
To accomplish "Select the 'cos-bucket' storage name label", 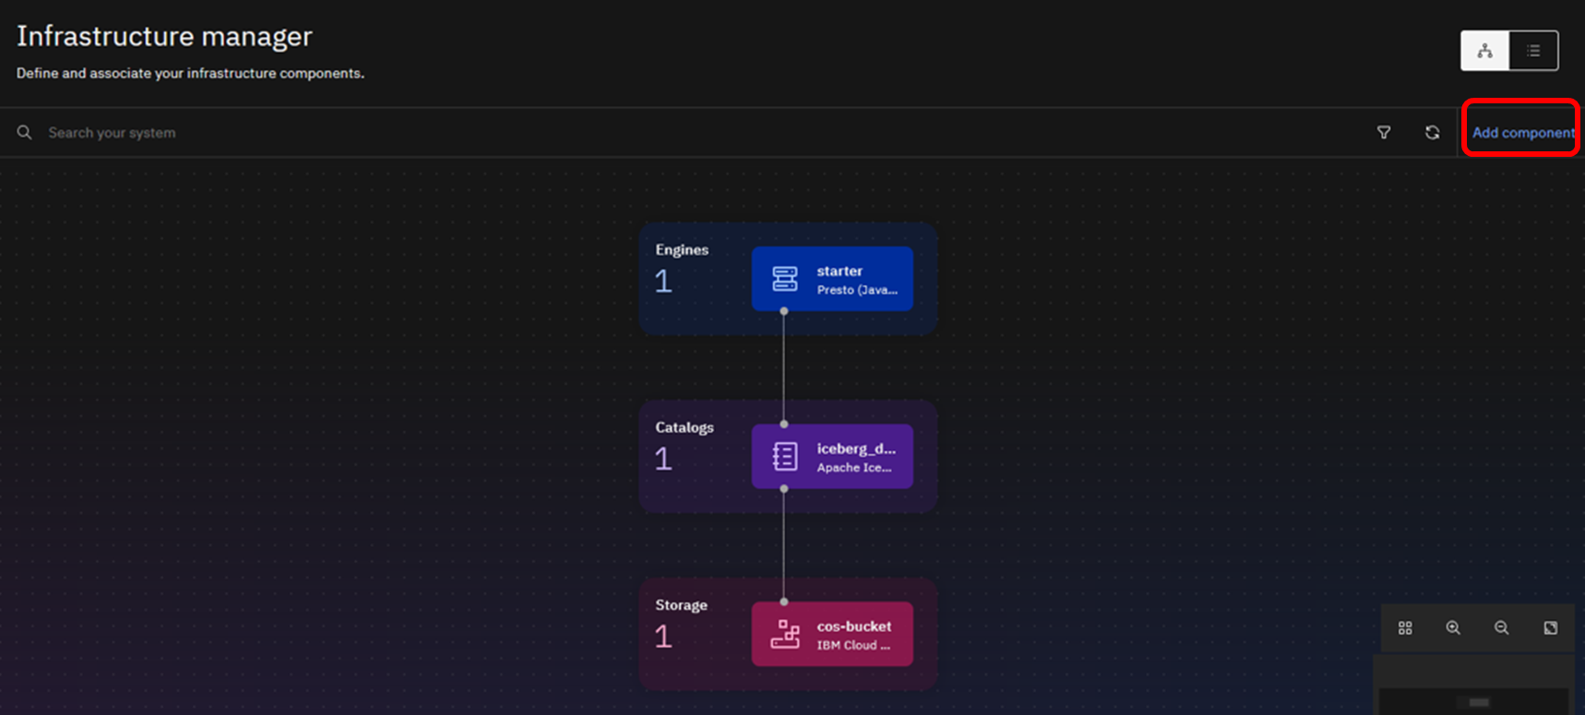I will [853, 626].
